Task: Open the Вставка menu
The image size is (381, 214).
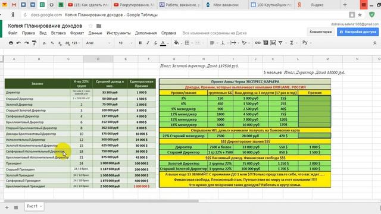Action: coord(58,33)
